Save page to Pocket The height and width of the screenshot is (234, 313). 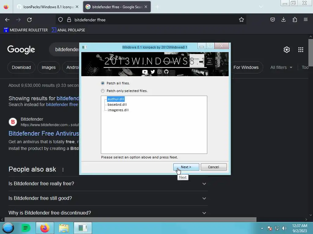point(272,19)
